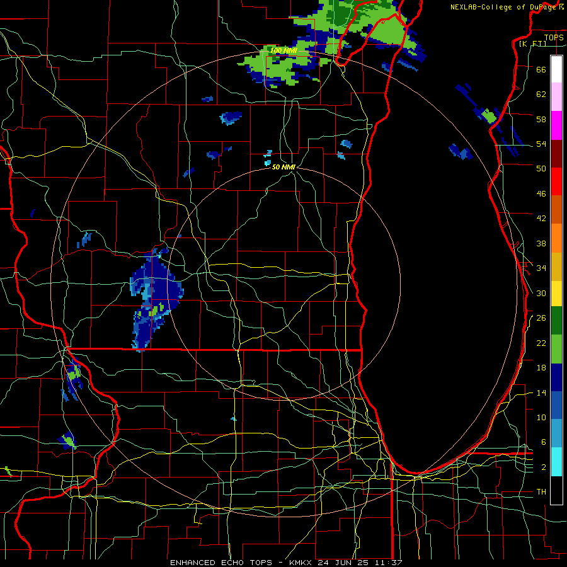The image size is (567, 567).
Task: Click the dark green legend swatch
Action: (x=556, y=321)
